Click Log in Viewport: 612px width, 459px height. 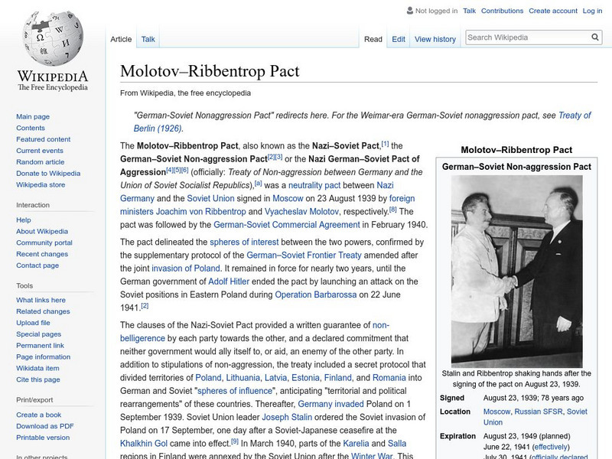click(592, 11)
